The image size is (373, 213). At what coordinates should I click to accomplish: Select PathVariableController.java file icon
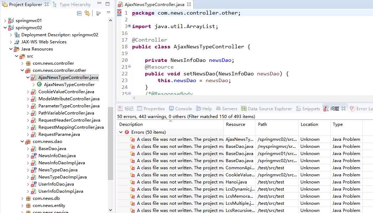point(33,113)
